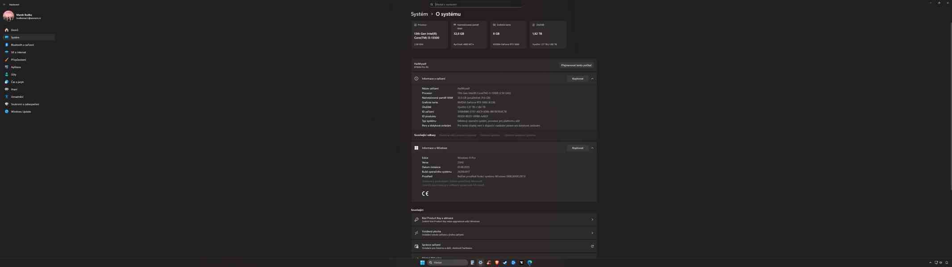Click the back arrow in Settings title bar
The width and height of the screenshot is (952, 267).
tap(4, 4)
